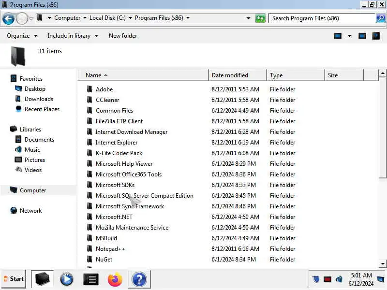Click the Start button

pyautogui.click(x=14, y=279)
